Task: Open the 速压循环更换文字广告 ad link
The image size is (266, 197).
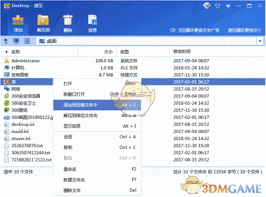Action: (x=199, y=30)
